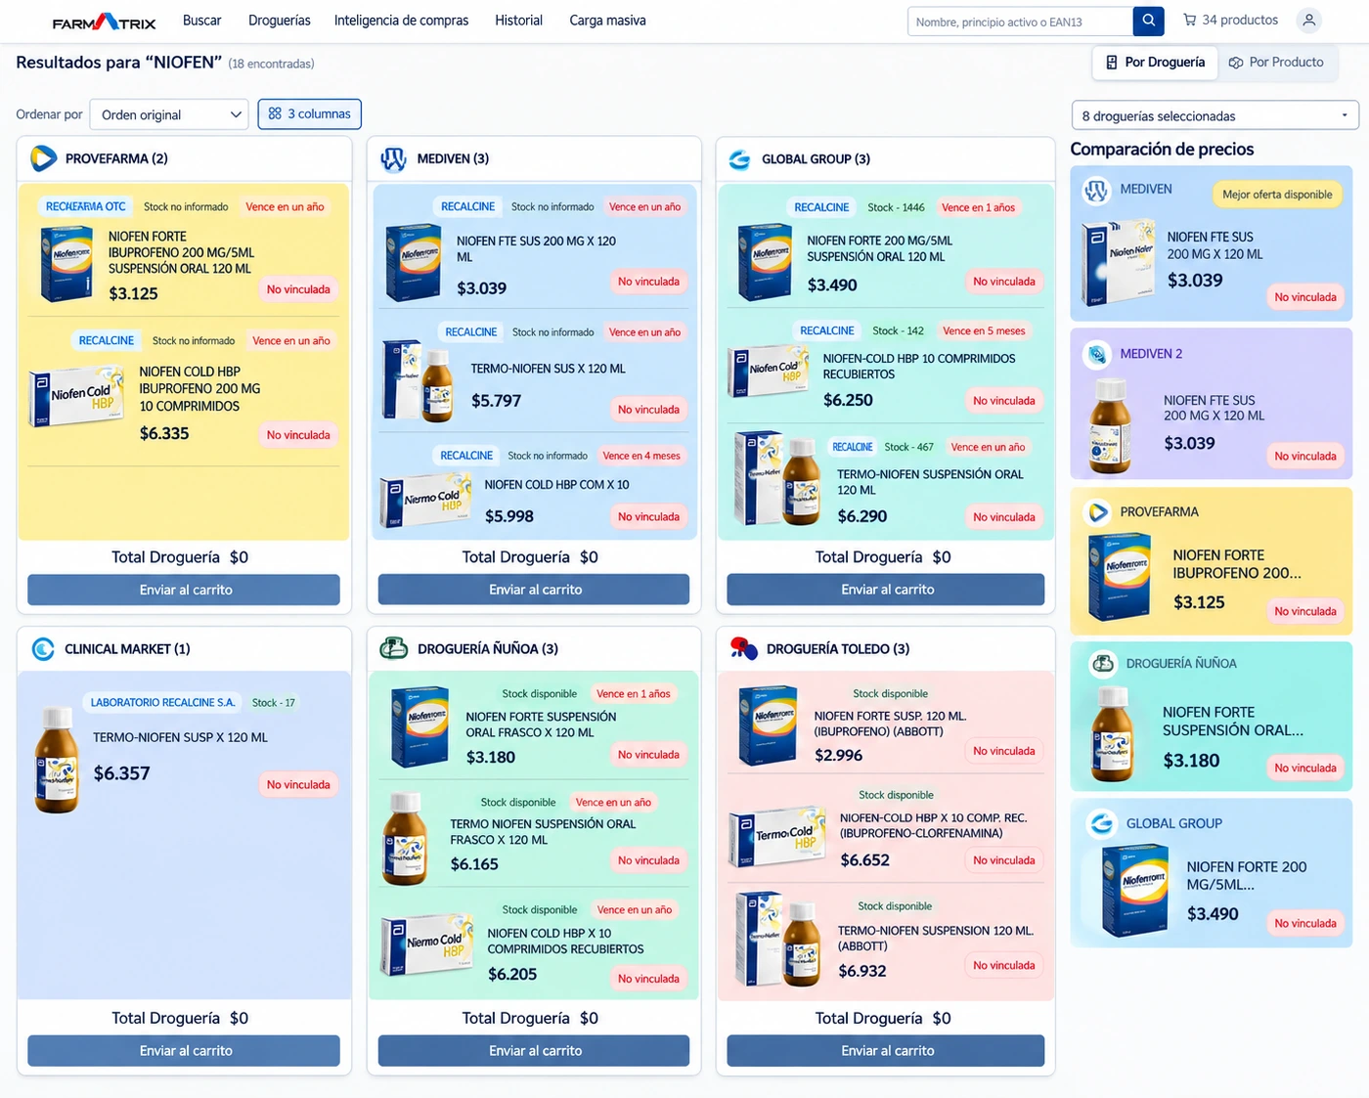Click the Global Group logo in card header

click(740, 159)
